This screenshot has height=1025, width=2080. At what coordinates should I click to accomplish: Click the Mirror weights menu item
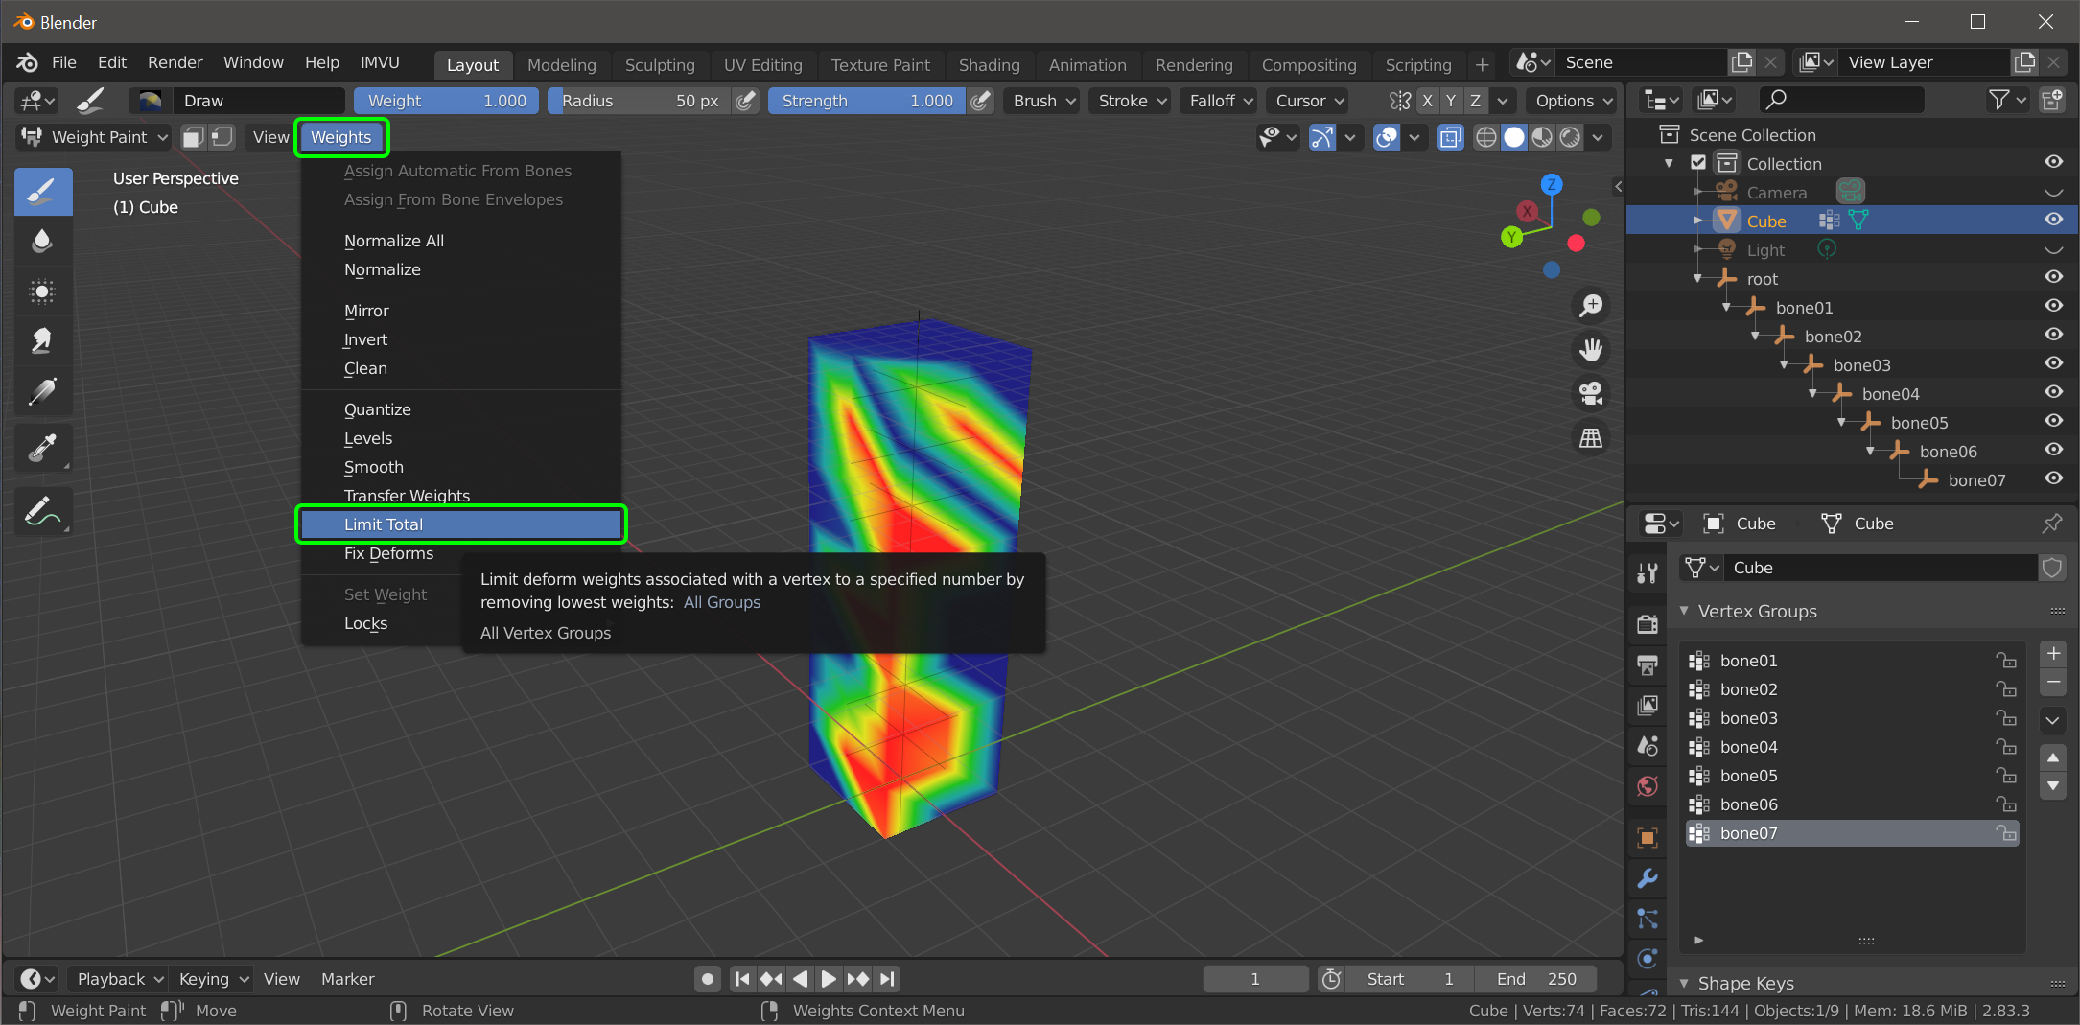tap(461, 311)
